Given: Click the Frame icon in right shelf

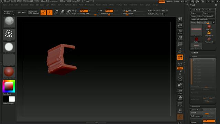Looking at the screenshot, I should point(180,79).
